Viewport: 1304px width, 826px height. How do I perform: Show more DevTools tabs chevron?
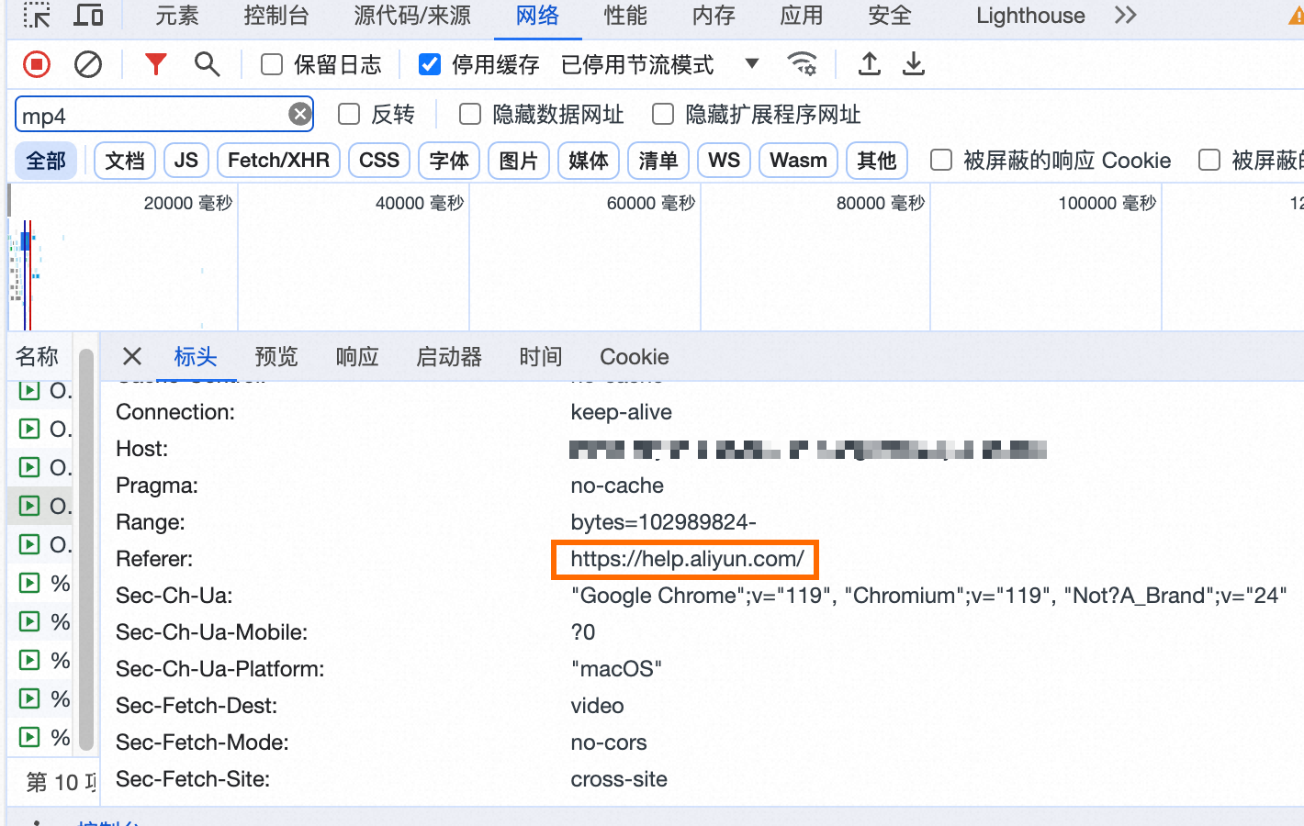point(1126,16)
